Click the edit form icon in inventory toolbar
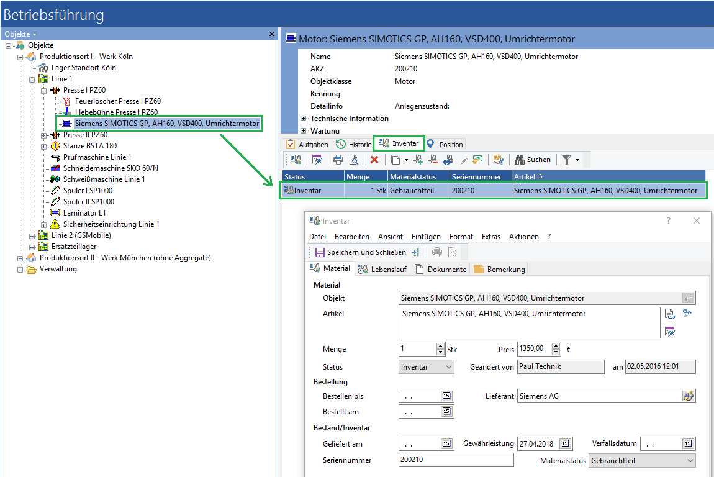 pos(317,160)
